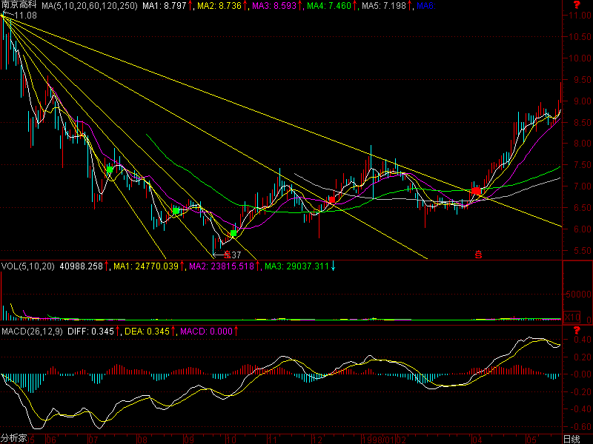Click the green marker between months 08 and 09
The image size is (593, 444).
click(176, 211)
